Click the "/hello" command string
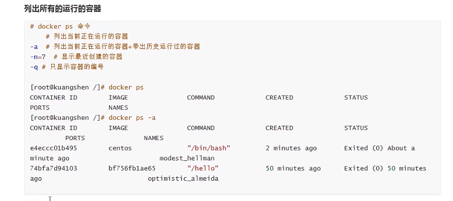Viewport: 453px width, 201px height. [x=203, y=168]
